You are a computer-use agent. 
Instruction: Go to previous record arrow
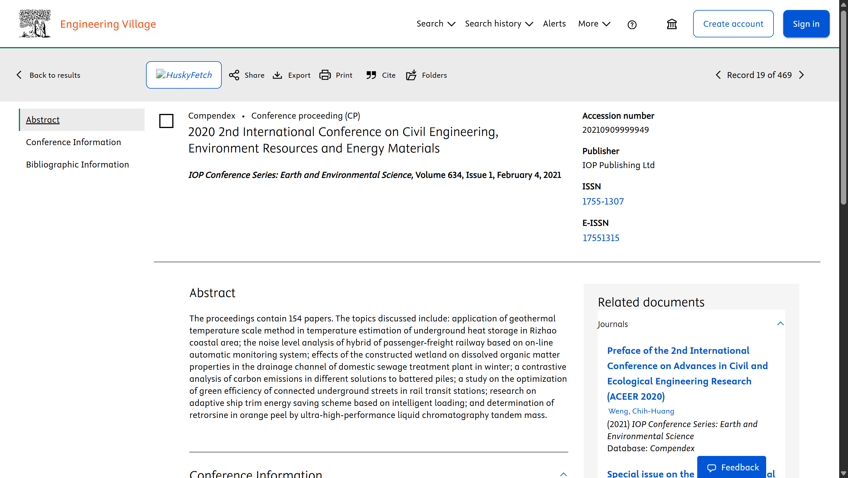pos(718,75)
